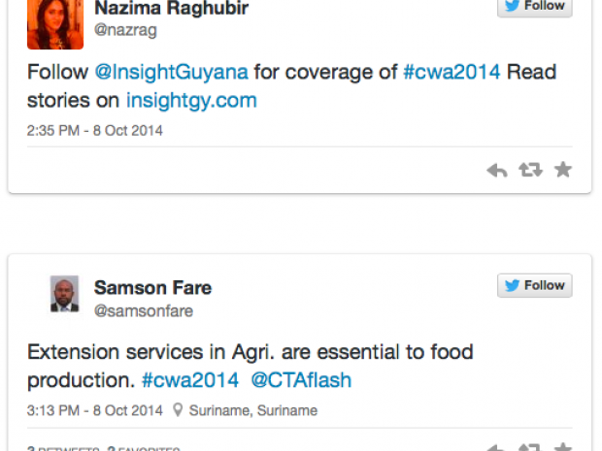This screenshot has height=451, width=602.
Task: Open Samson Fare's profile name
Action: pos(152,287)
